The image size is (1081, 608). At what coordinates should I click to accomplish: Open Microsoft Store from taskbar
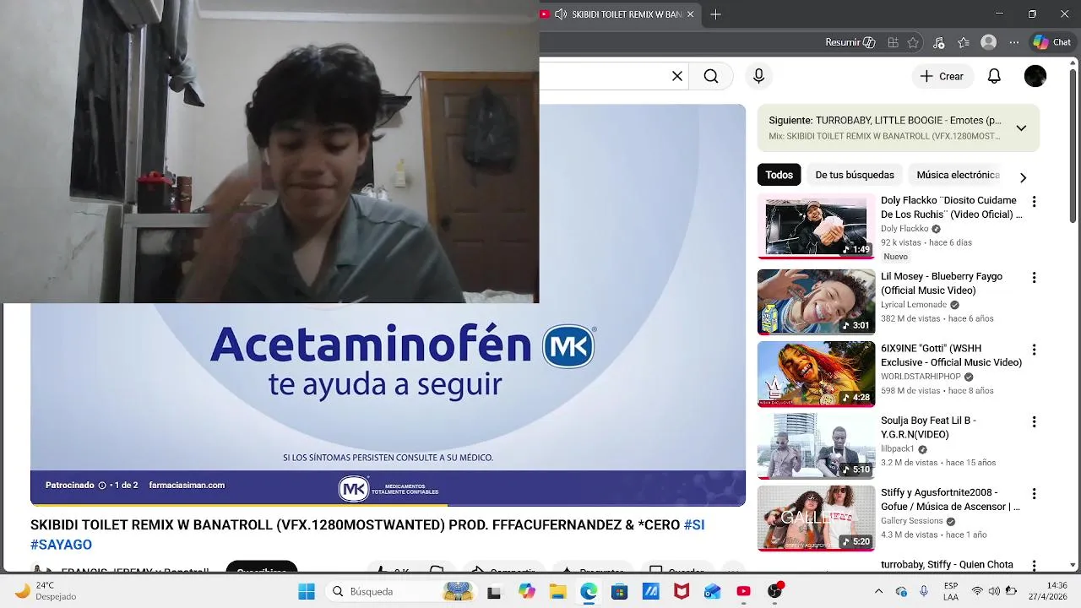pos(620,591)
